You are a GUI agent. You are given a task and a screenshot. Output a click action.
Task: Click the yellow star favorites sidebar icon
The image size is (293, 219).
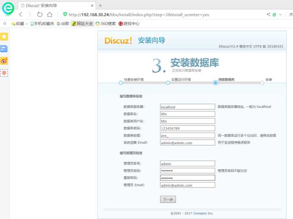click(x=4, y=36)
